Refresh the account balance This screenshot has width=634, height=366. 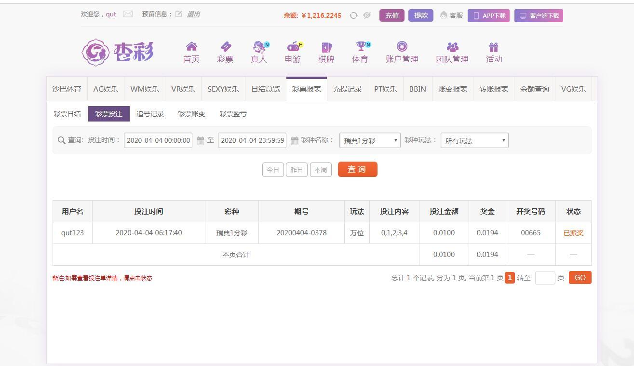pos(353,15)
